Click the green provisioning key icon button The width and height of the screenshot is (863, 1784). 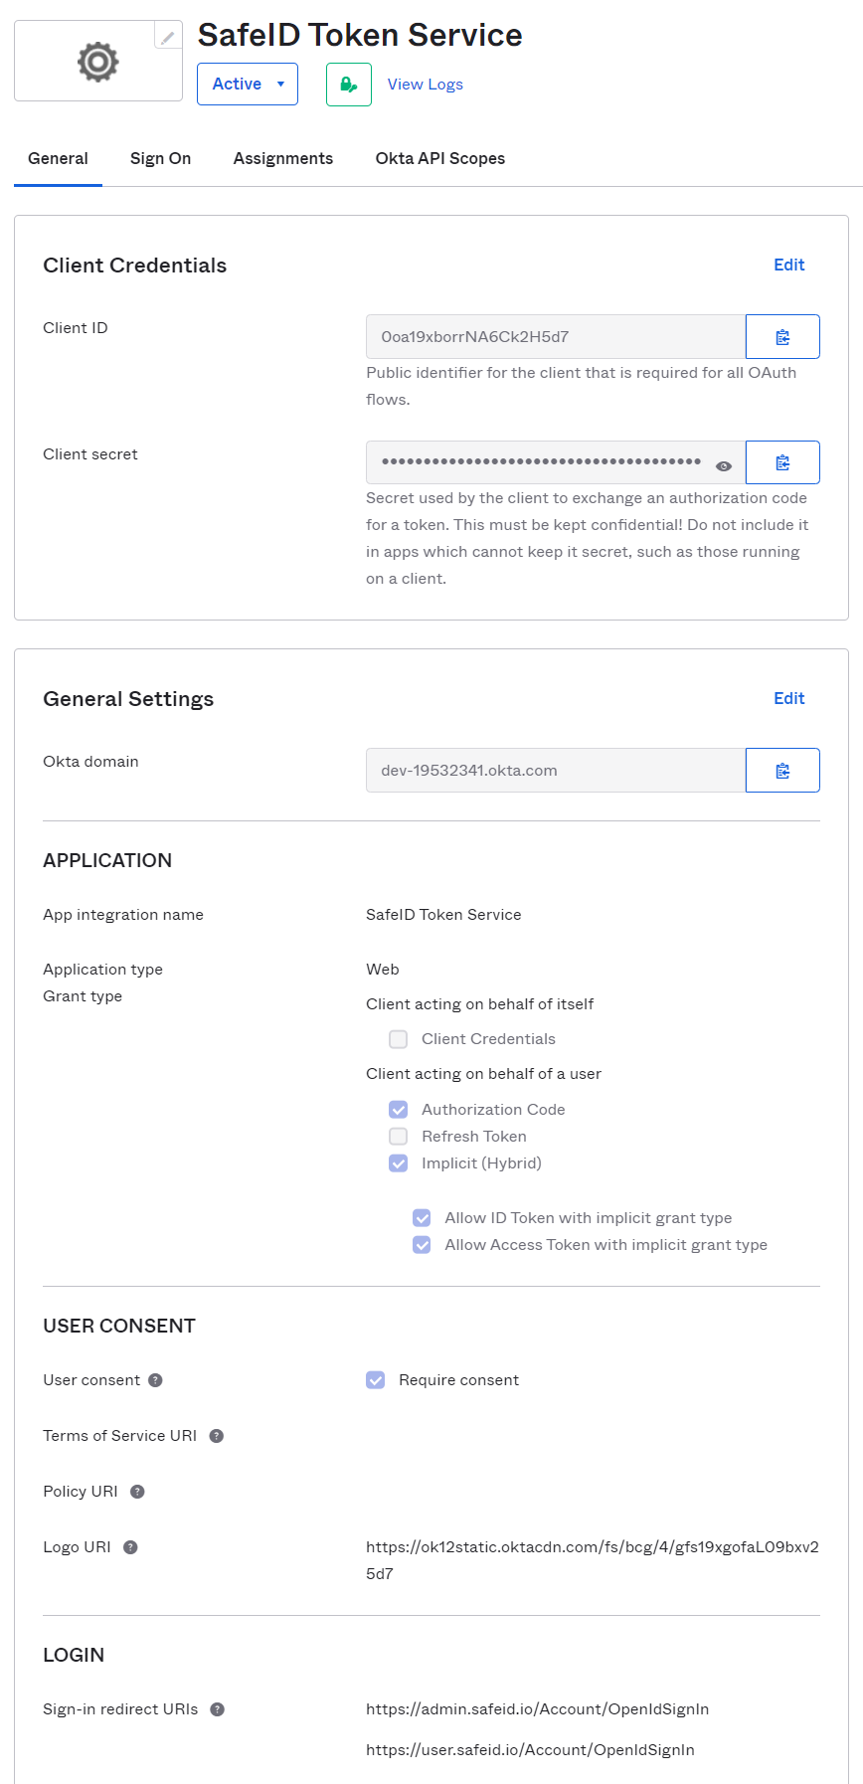(349, 85)
